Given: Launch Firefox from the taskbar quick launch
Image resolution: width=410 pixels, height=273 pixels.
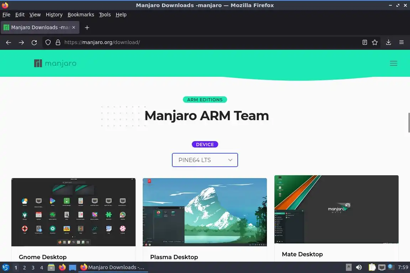Looking at the screenshot, I should [62, 267].
